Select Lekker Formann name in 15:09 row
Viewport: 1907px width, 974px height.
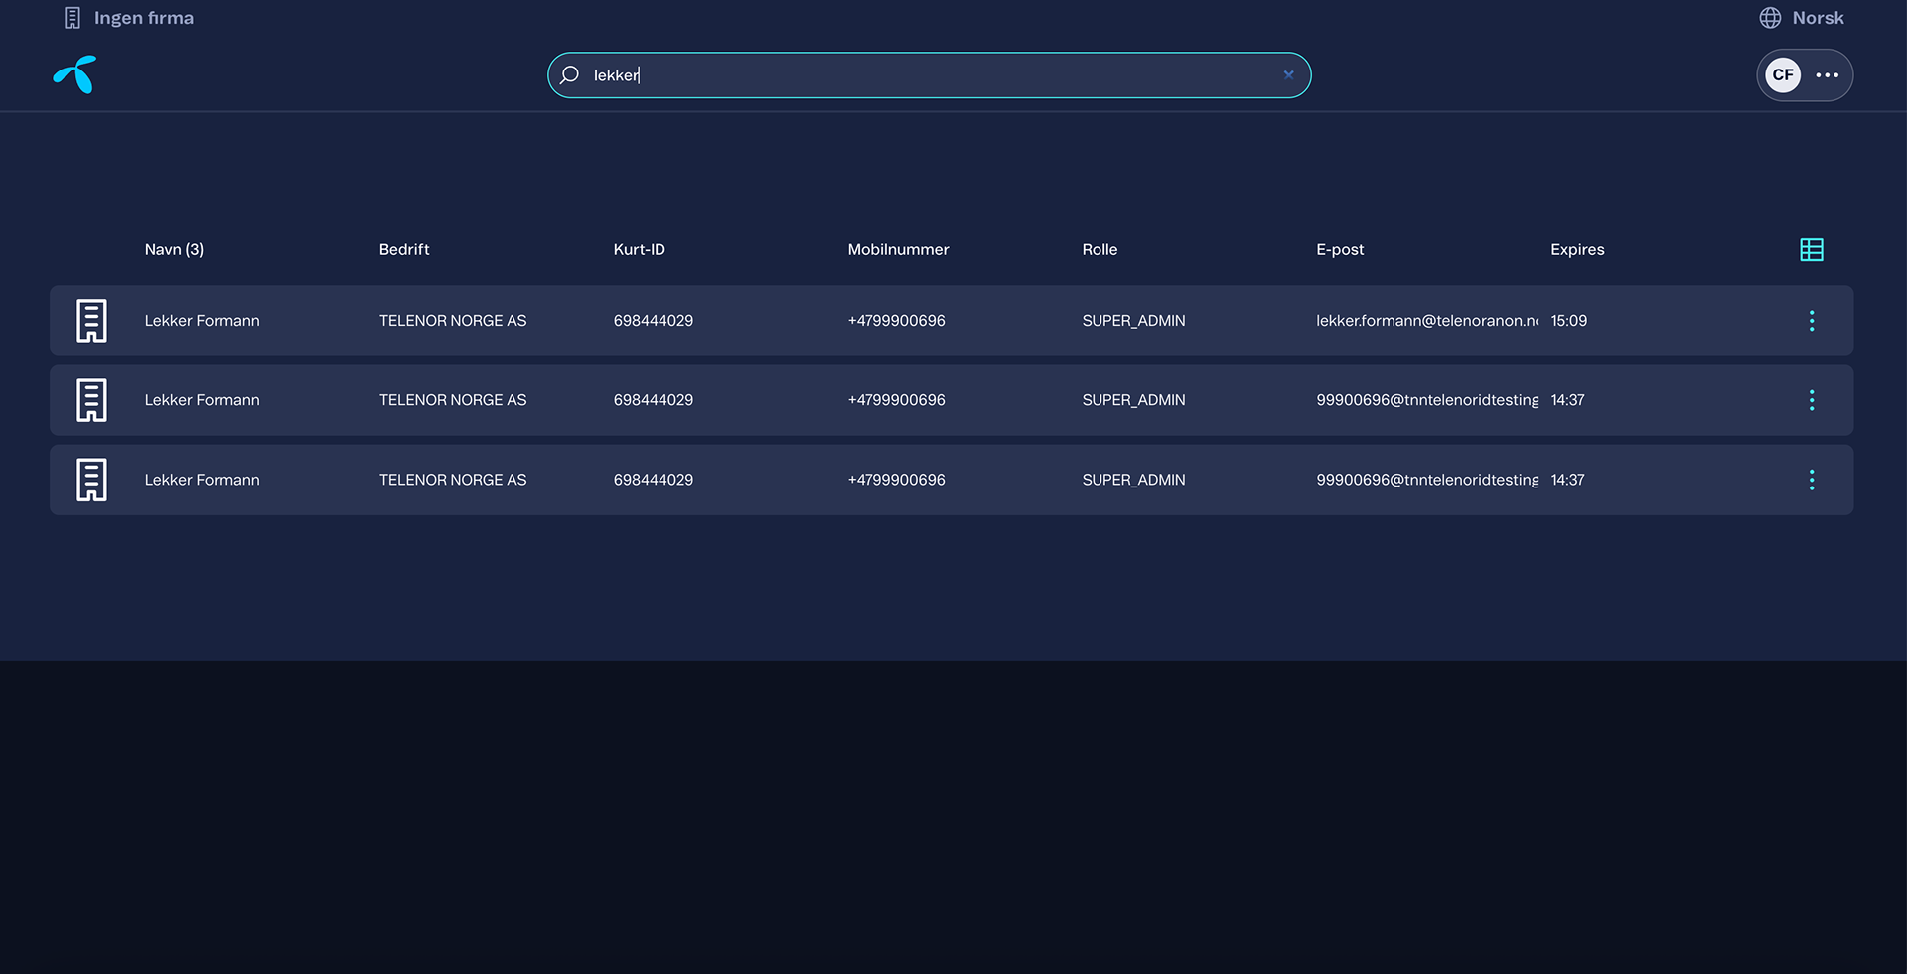[202, 321]
